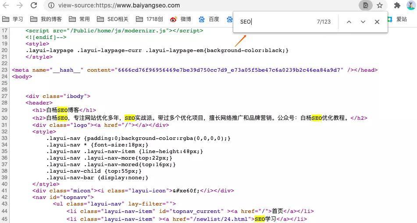Reload the page with refresh icon

click(34, 5)
